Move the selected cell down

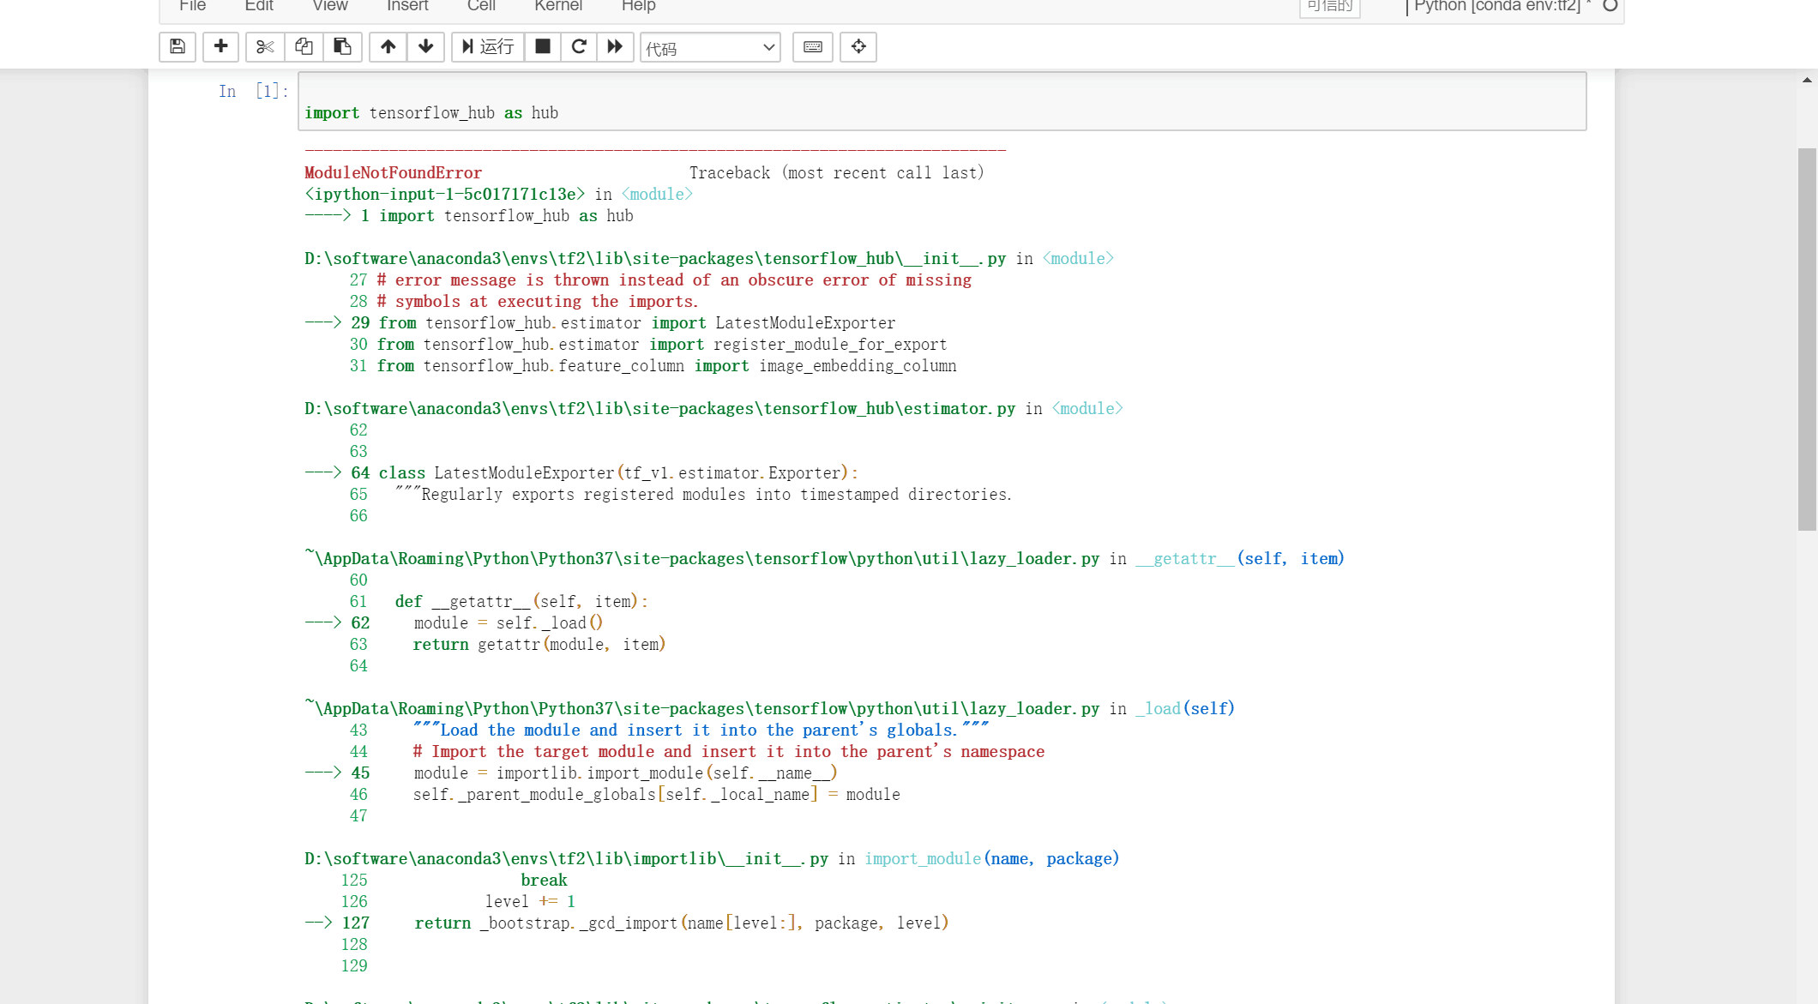(x=426, y=47)
